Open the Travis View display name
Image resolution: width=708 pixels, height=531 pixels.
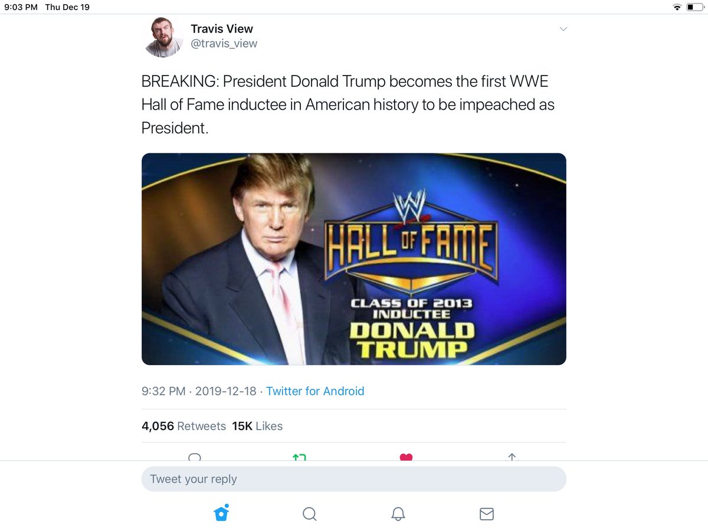tap(222, 29)
